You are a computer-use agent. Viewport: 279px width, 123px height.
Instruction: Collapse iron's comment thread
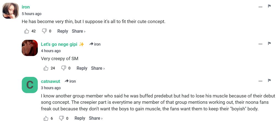coord(260,7)
